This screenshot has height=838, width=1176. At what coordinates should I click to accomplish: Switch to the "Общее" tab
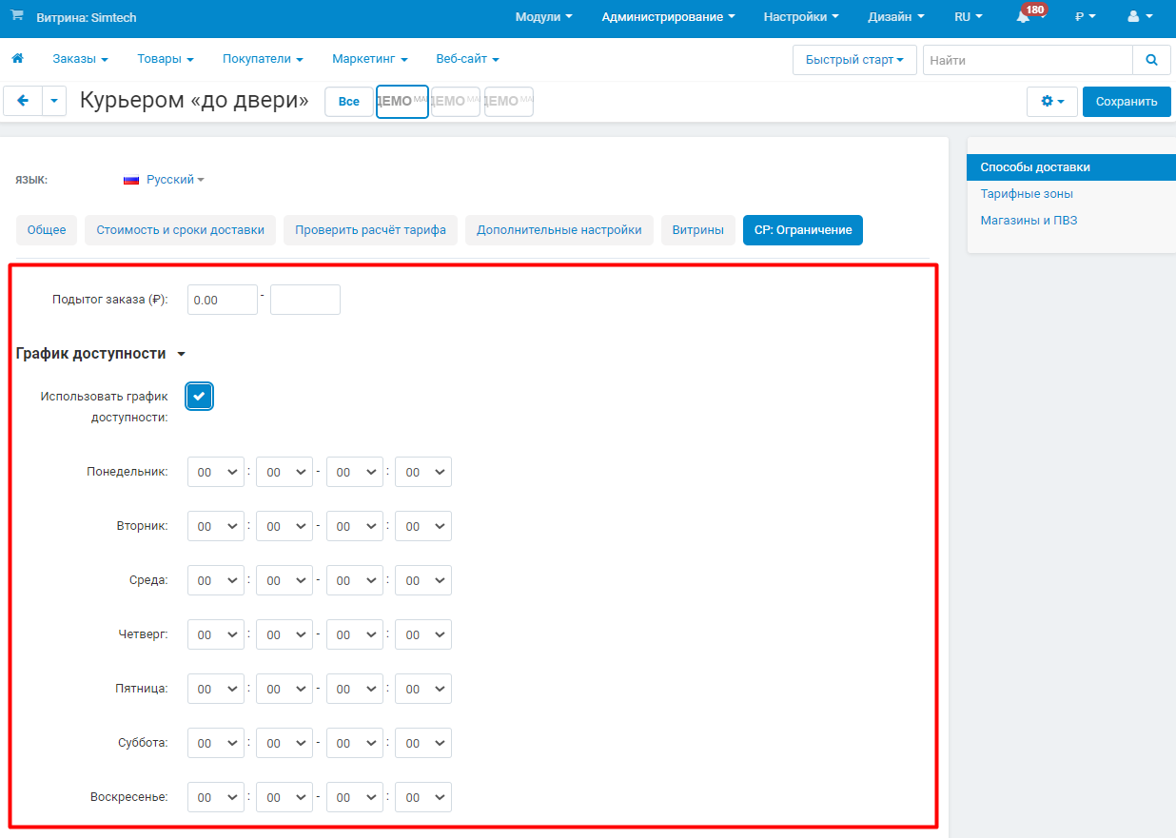pyautogui.click(x=47, y=230)
